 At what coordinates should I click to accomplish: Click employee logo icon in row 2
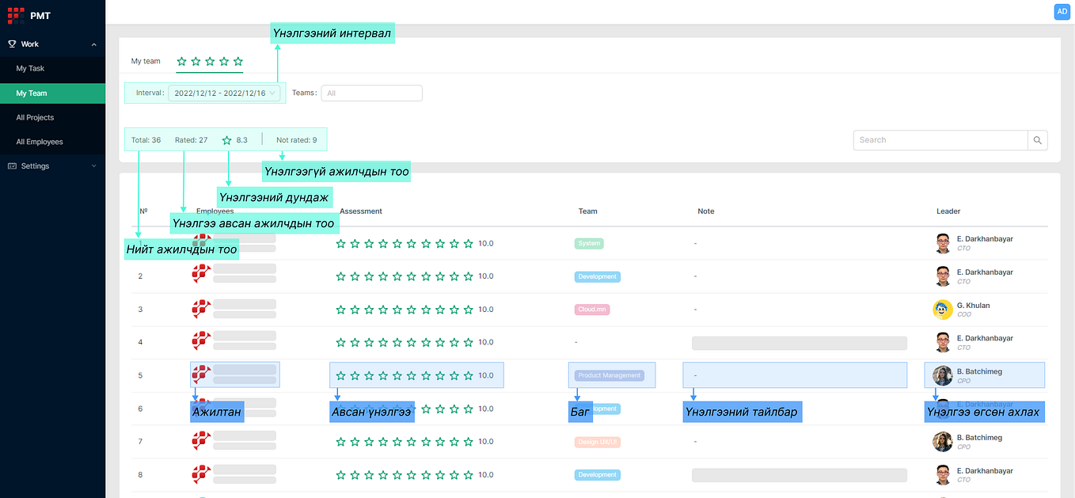click(x=201, y=274)
